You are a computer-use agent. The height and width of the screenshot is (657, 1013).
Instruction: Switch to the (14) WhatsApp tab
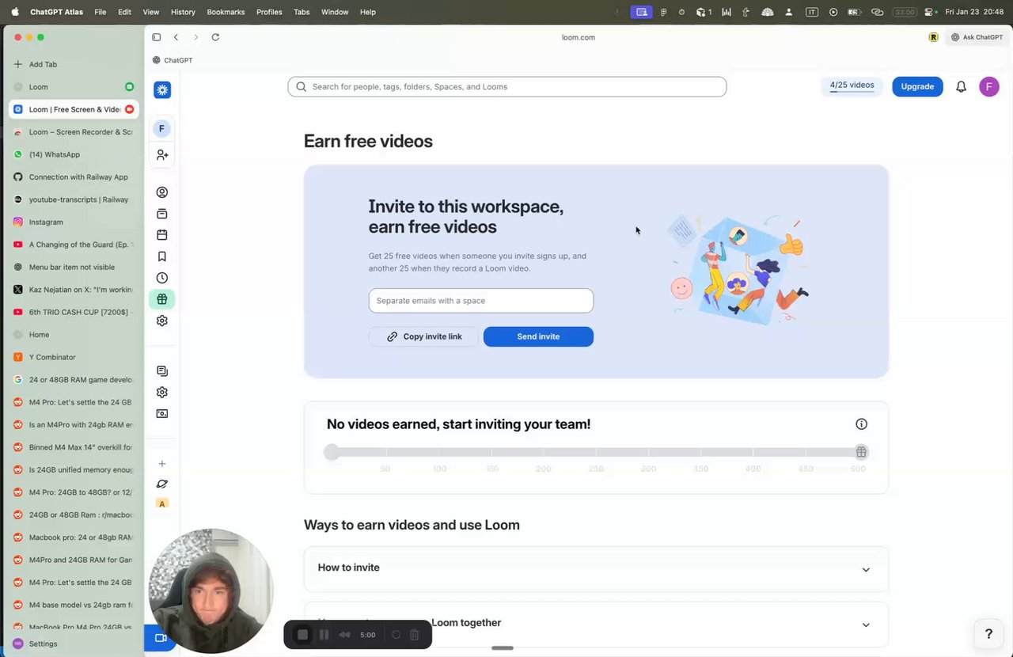pos(74,154)
